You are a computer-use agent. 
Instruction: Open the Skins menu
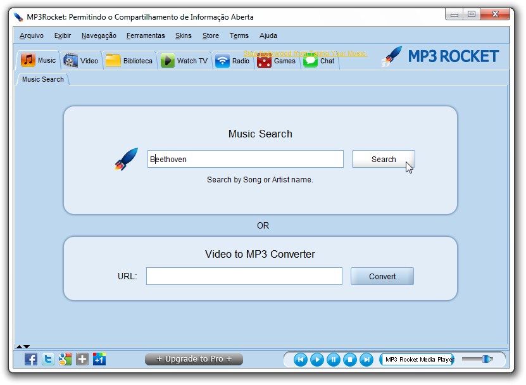184,35
